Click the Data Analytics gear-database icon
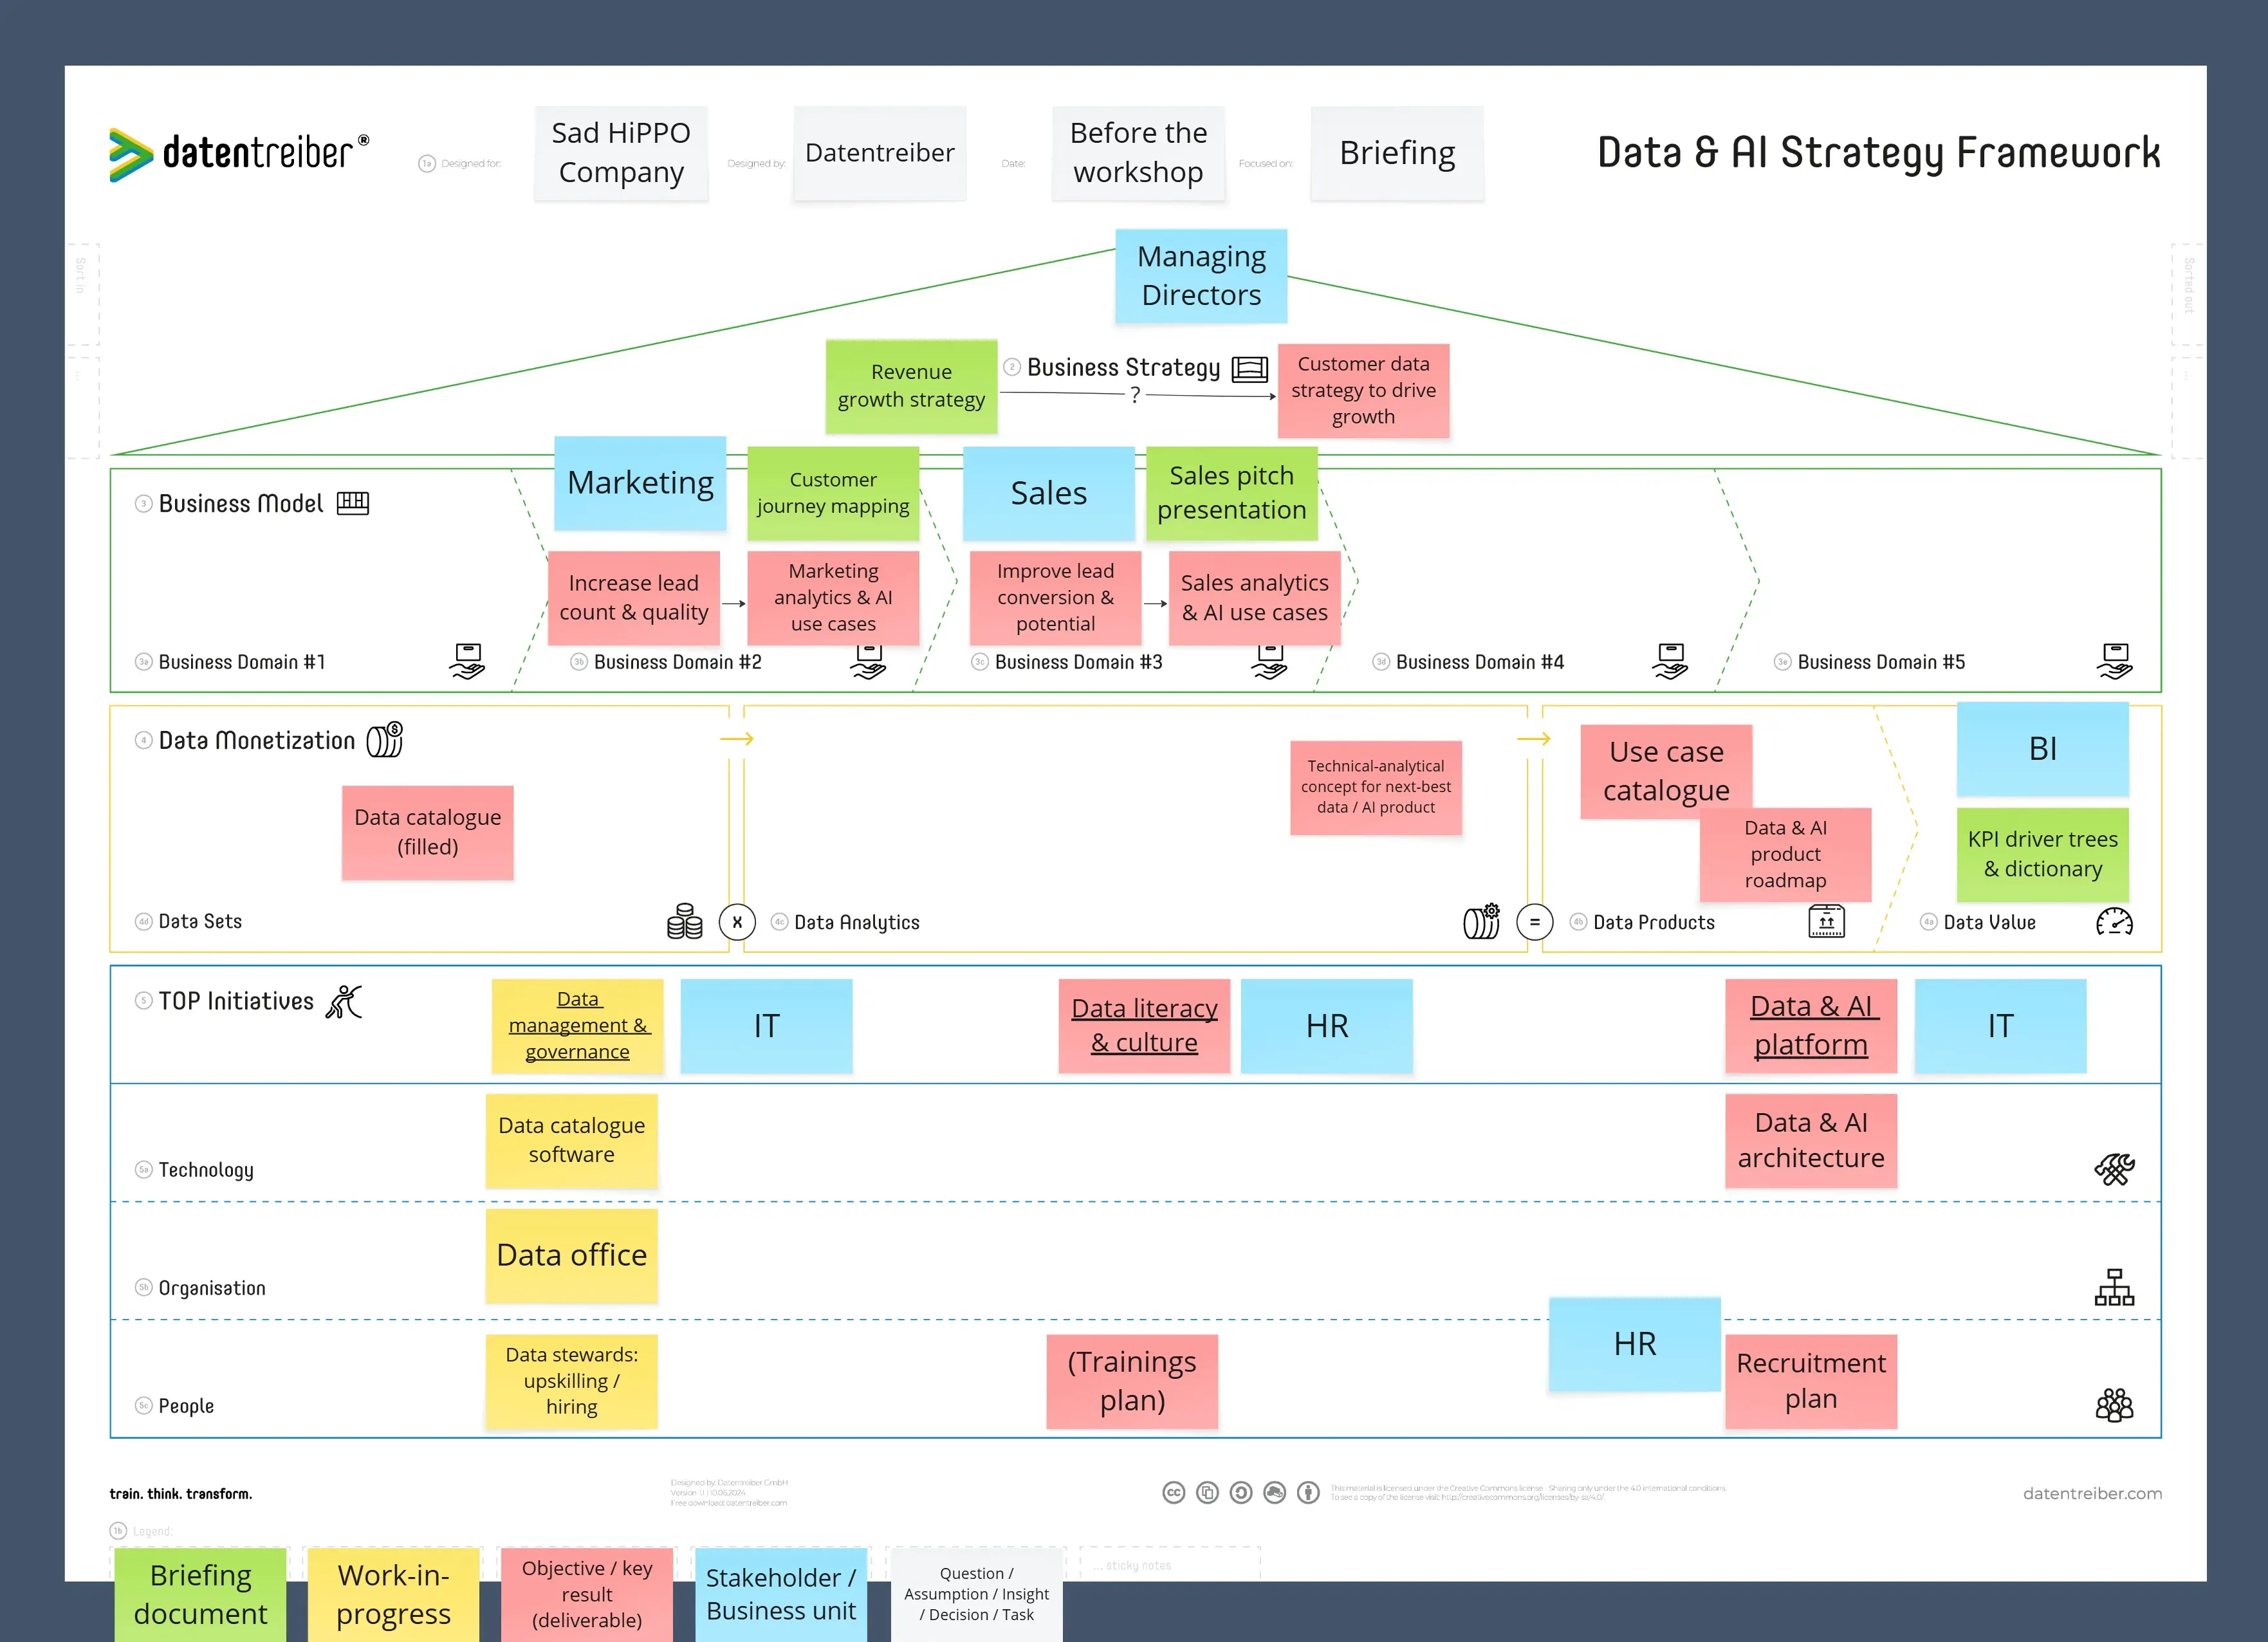 pos(1482,921)
